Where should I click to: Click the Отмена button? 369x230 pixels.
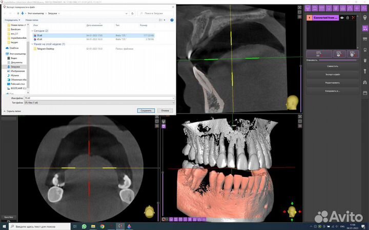point(165,110)
